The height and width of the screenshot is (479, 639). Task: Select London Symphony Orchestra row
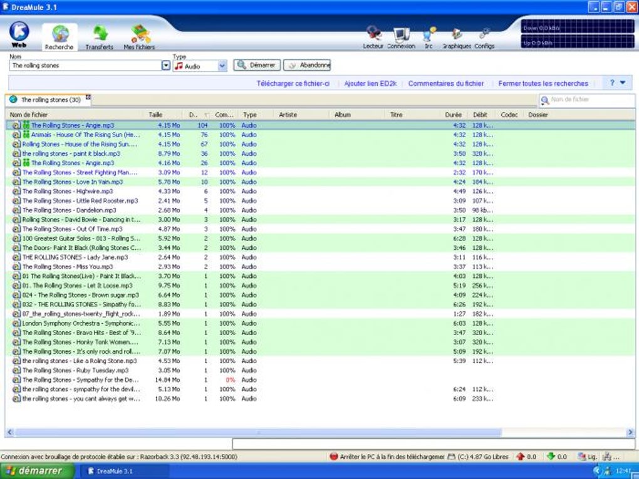[320, 324]
